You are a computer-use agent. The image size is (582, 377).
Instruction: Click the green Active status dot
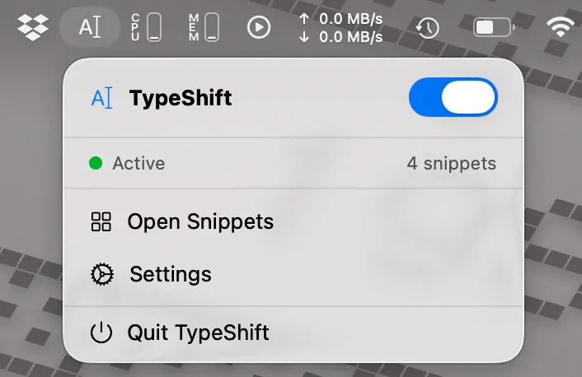(x=96, y=163)
